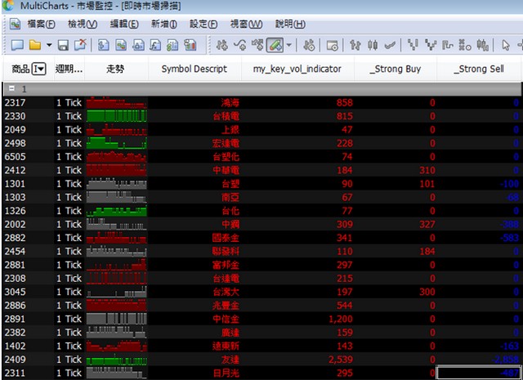Open the 設定(F) menu
This screenshot has height=380, width=523.
pos(203,24)
